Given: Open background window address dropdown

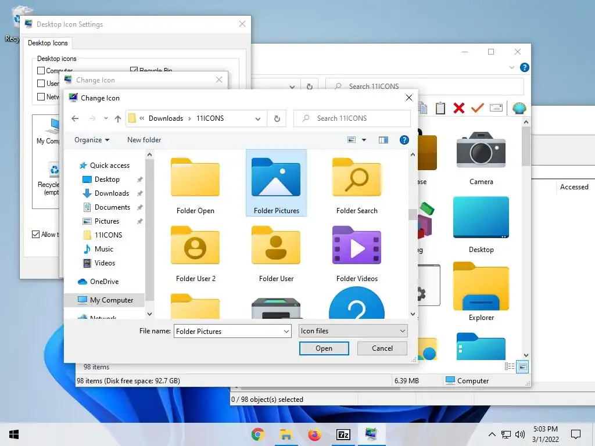Looking at the screenshot, I should point(292,87).
